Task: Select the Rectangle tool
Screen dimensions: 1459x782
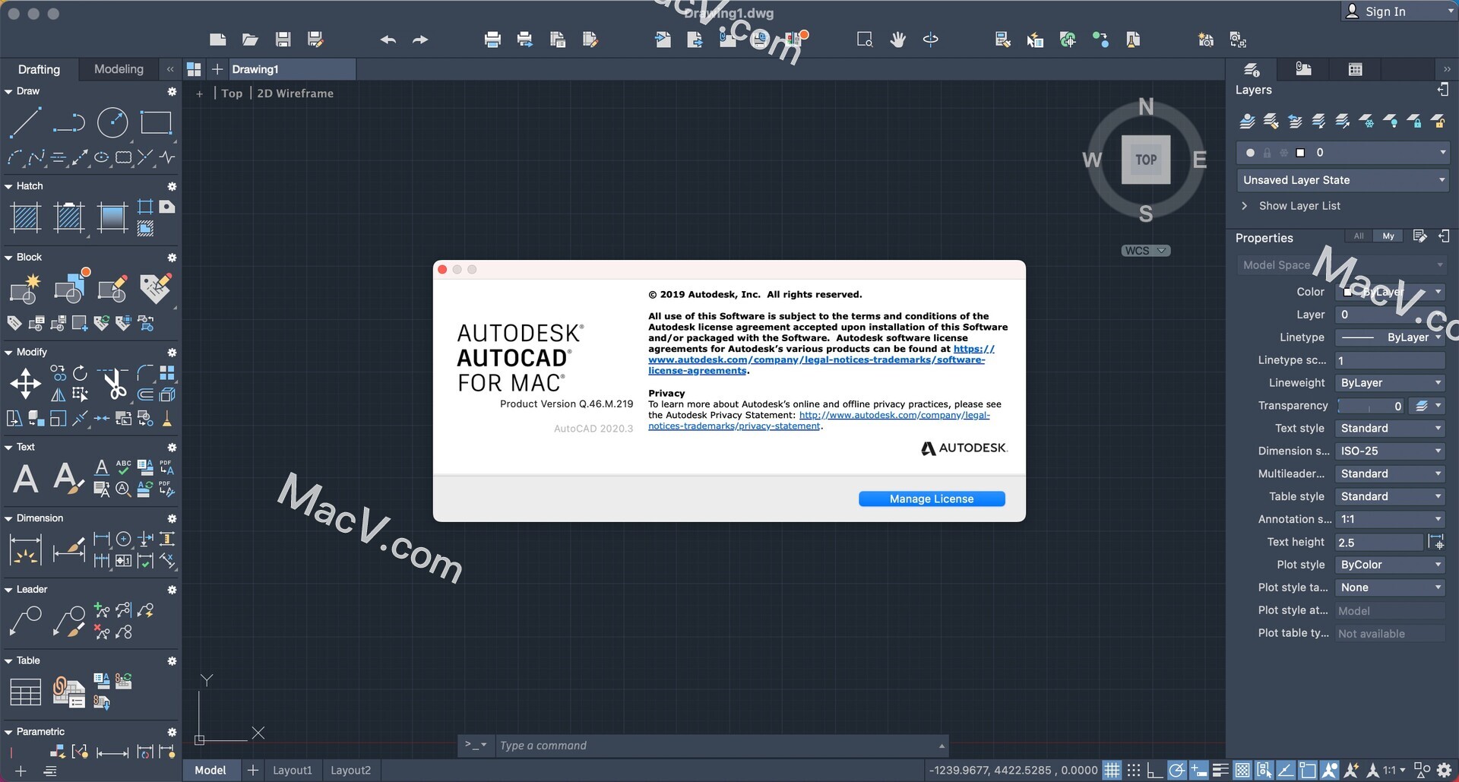Action: click(x=157, y=122)
